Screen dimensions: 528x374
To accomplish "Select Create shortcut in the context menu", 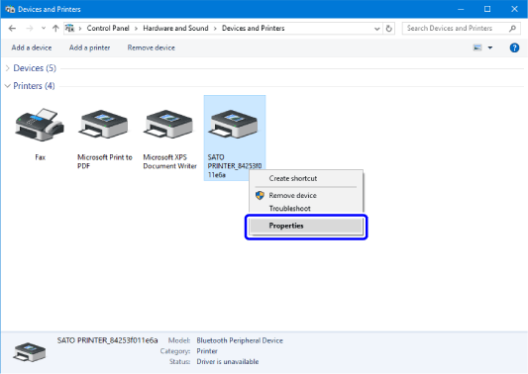I will click(x=292, y=179).
